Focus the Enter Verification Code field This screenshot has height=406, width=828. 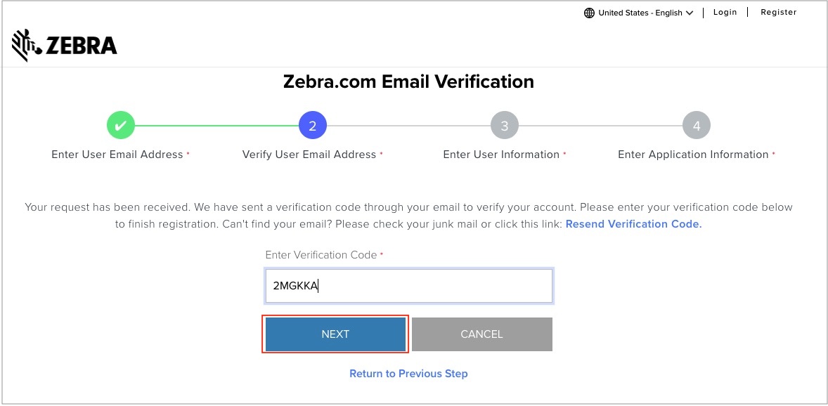[409, 286]
